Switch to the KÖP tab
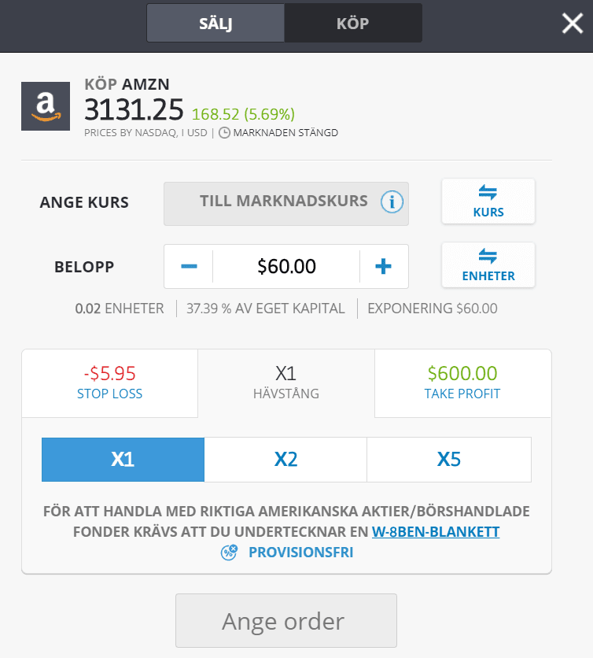This screenshot has width=593, height=658. (352, 23)
